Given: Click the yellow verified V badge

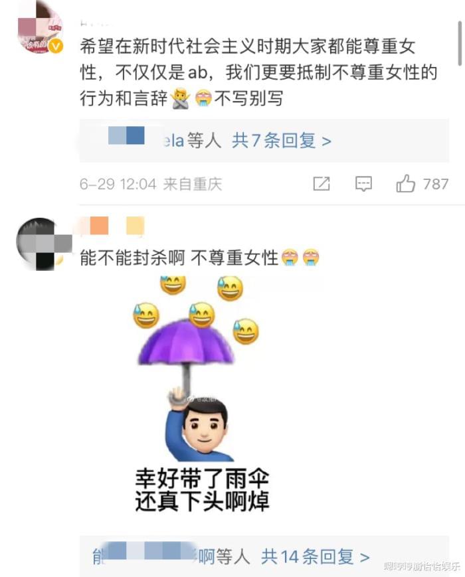Looking at the screenshot, I should (56, 46).
